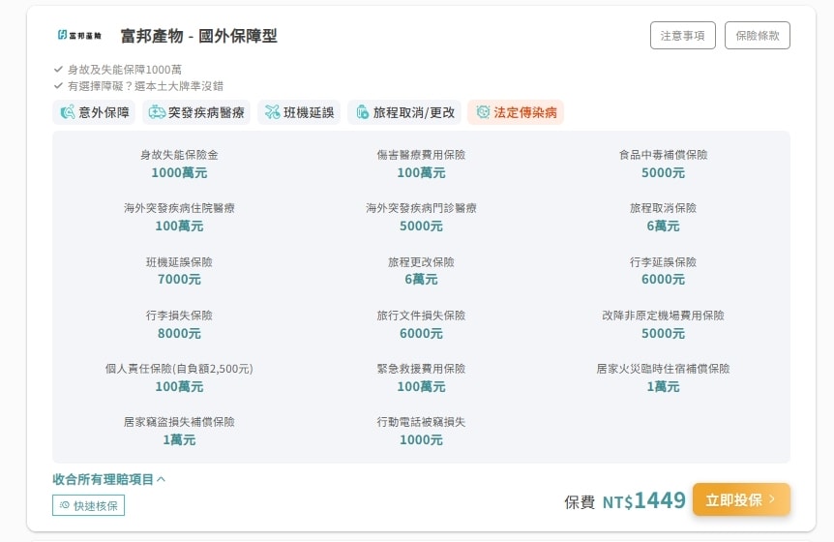This screenshot has height=542, width=834.
Task: Click the premium NT$1449 price
Action: click(644, 500)
